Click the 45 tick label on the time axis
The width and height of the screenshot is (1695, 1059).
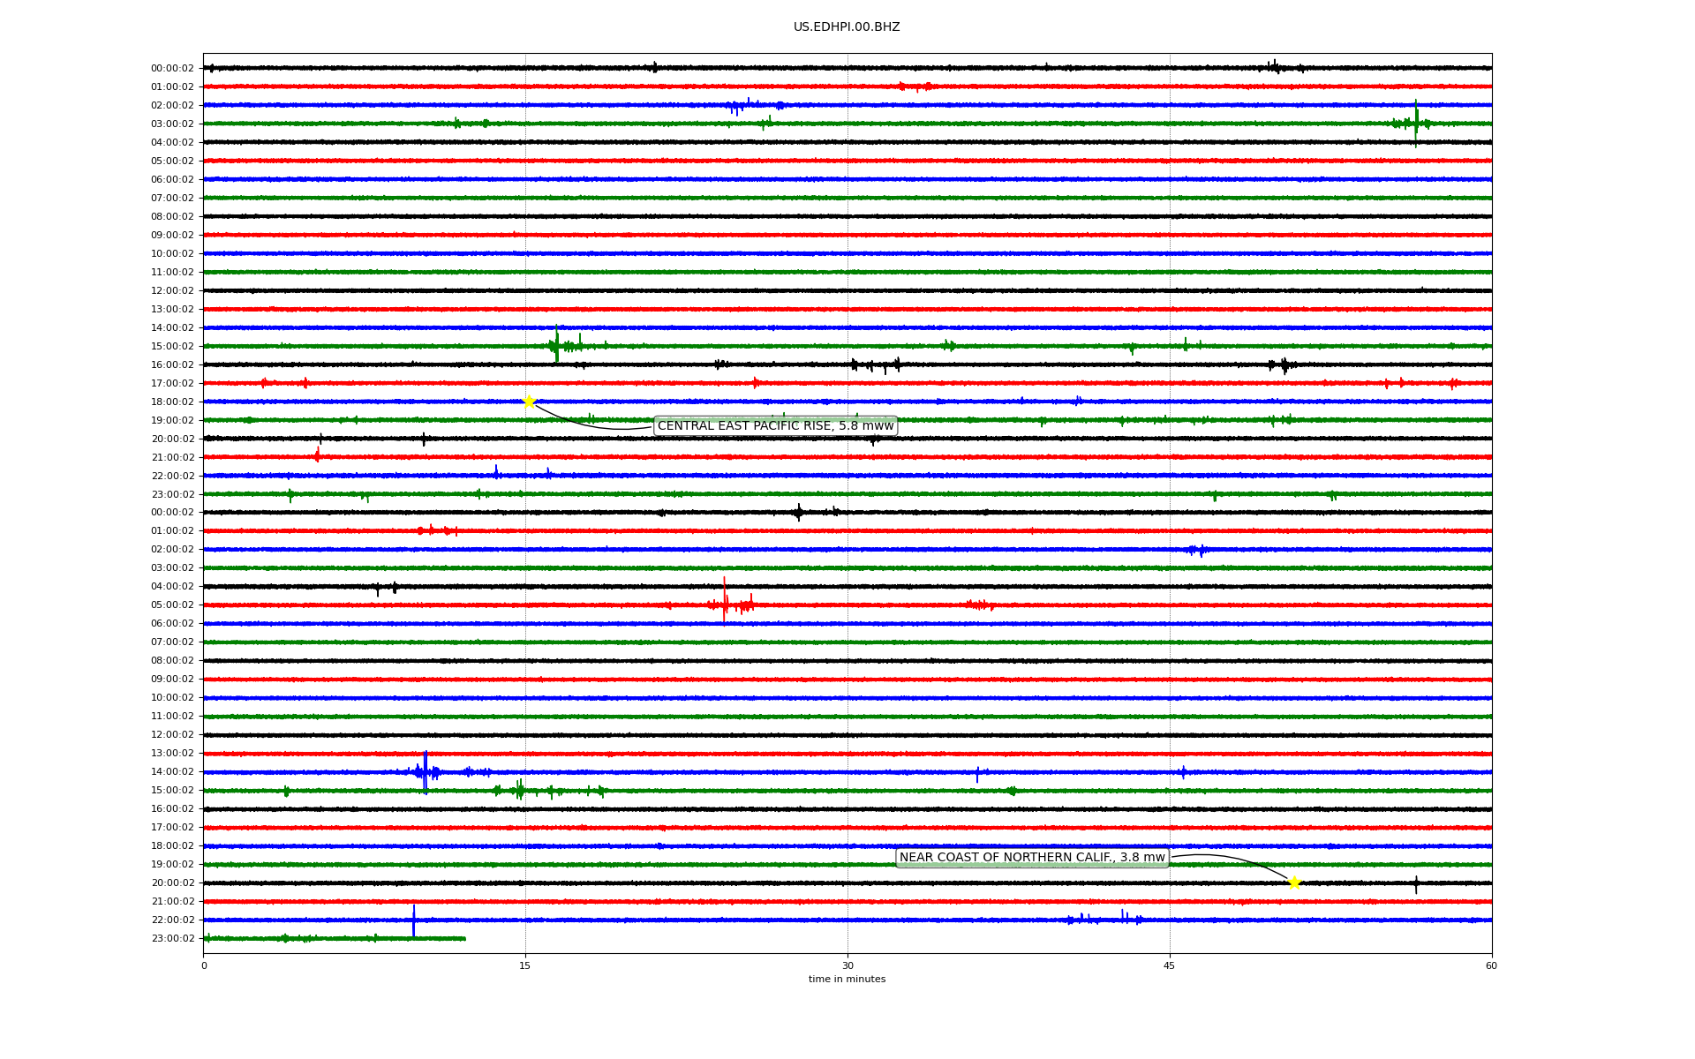tap(1169, 965)
